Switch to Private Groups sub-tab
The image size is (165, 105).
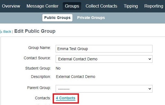(x=91, y=18)
